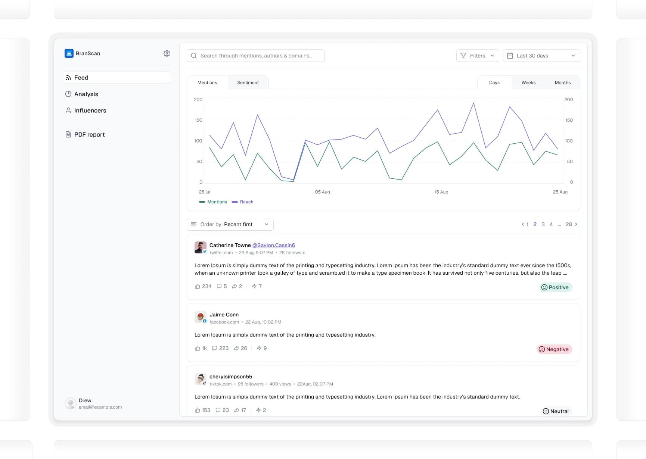The width and height of the screenshot is (646, 459).
Task: Click the Jaime Conn author name
Action: pyautogui.click(x=224, y=315)
